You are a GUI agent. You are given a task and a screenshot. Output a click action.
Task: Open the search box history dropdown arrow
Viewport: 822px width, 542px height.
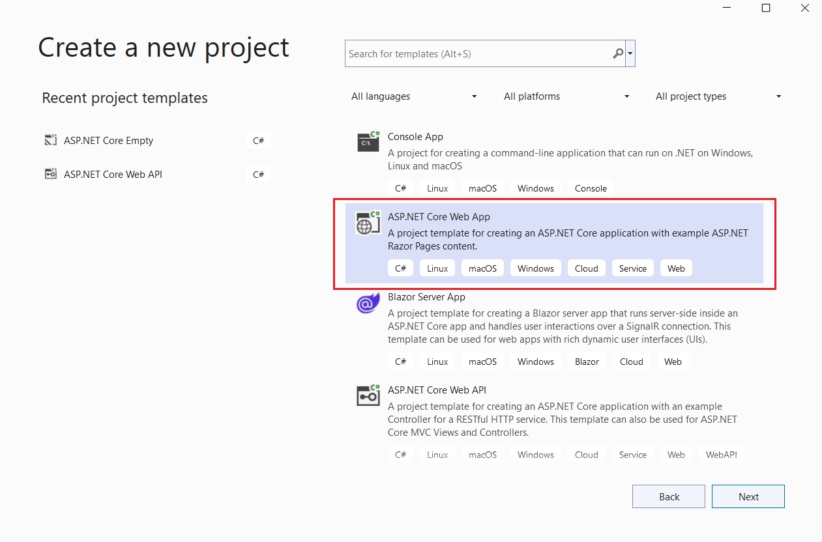630,53
